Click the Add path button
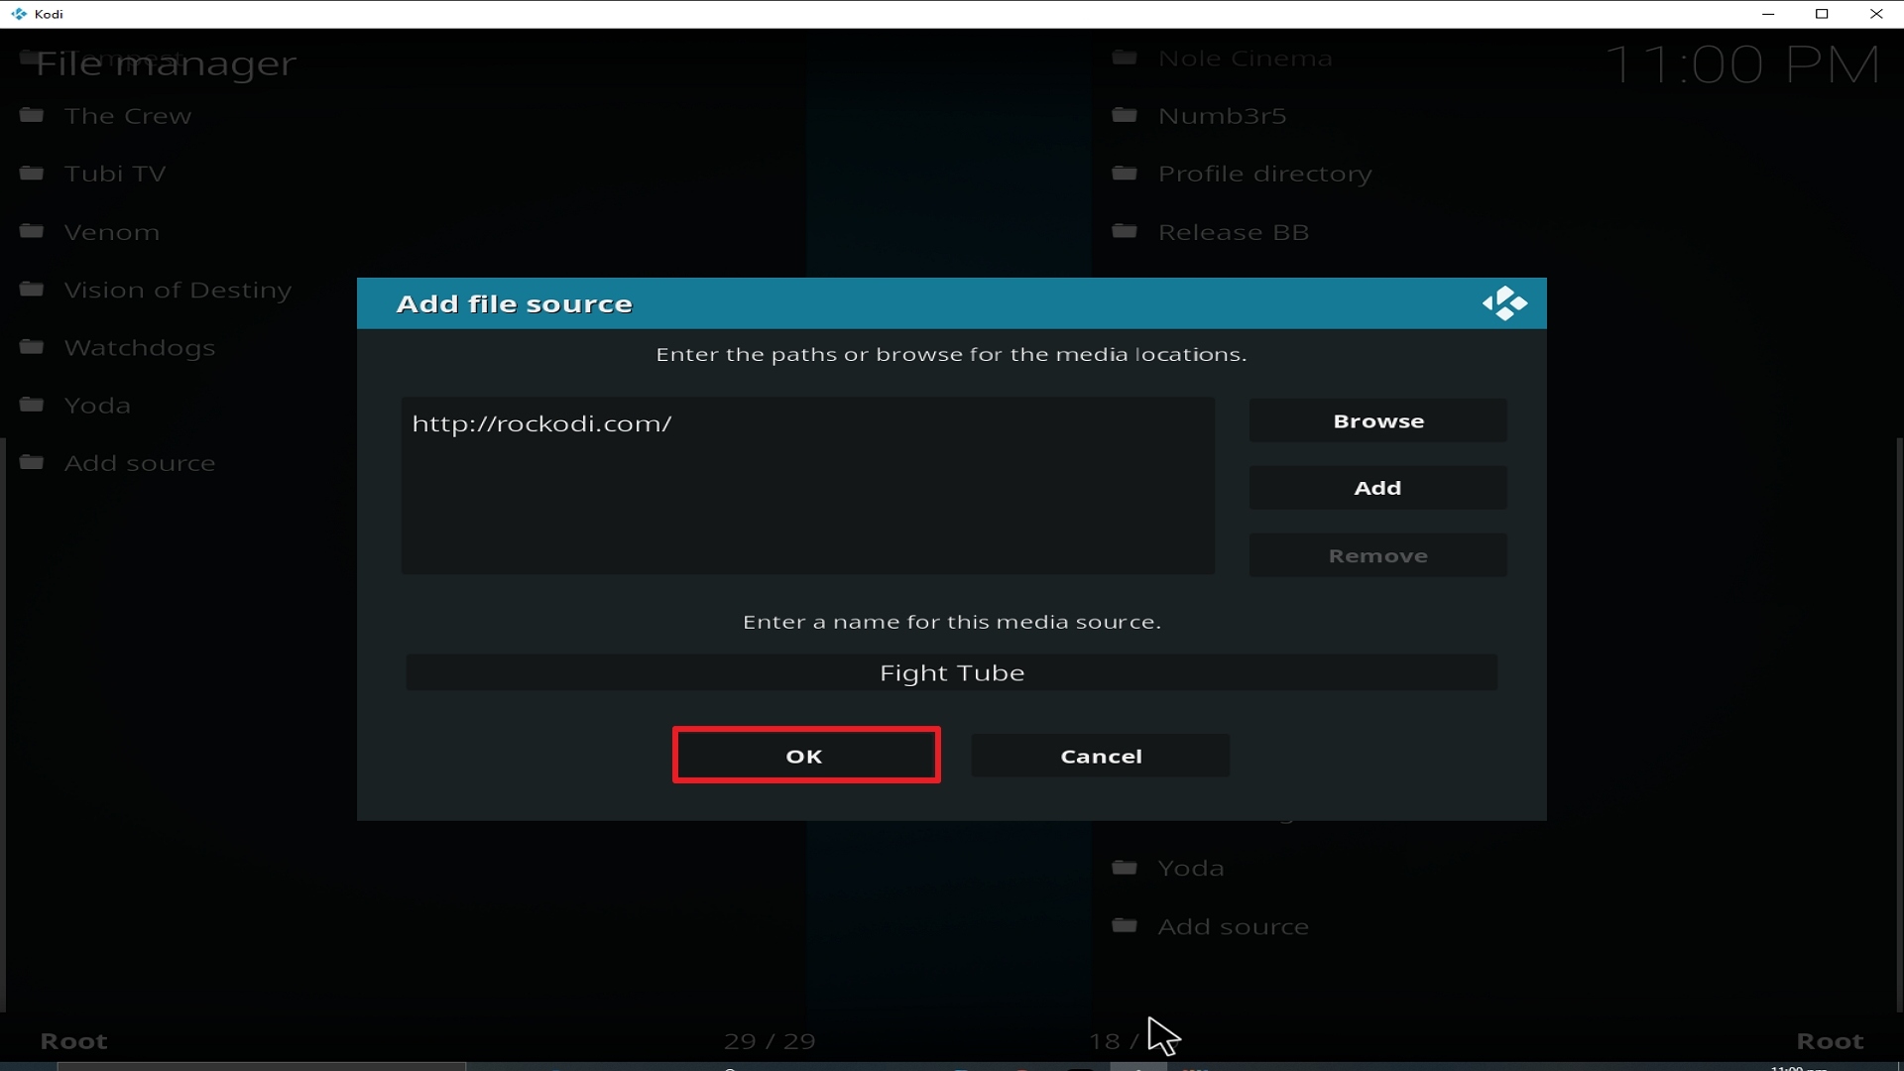This screenshot has height=1071, width=1904. [1378, 488]
